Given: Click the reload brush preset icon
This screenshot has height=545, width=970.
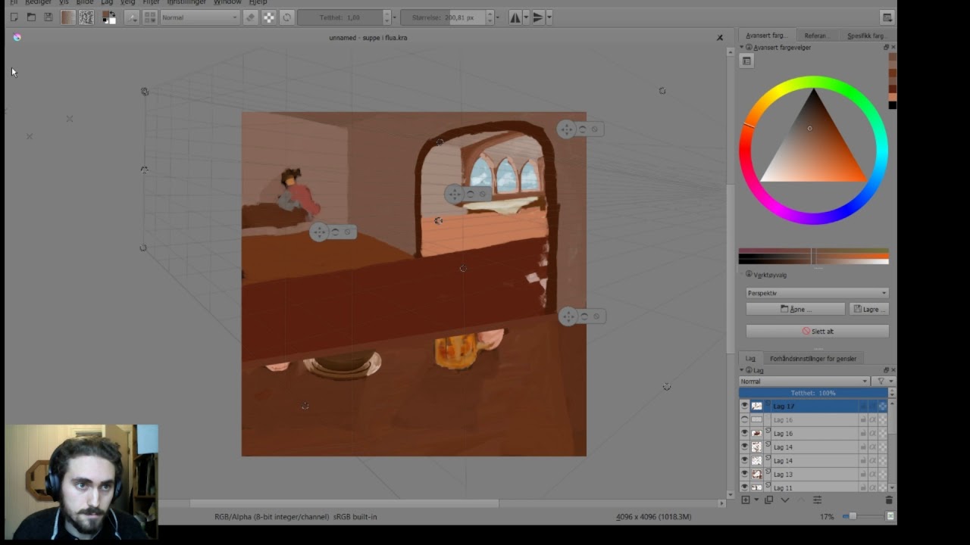Looking at the screenshot, I should [286, 17].
